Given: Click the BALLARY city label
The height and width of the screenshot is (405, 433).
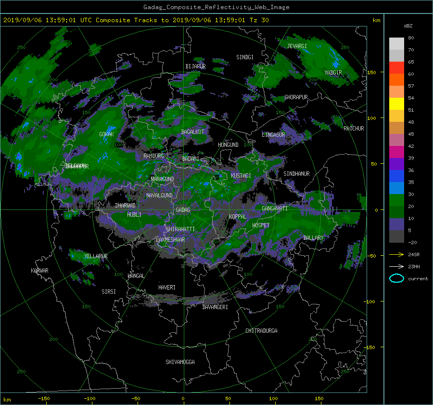Looking at the screenshot, I should tap(313, 238).
